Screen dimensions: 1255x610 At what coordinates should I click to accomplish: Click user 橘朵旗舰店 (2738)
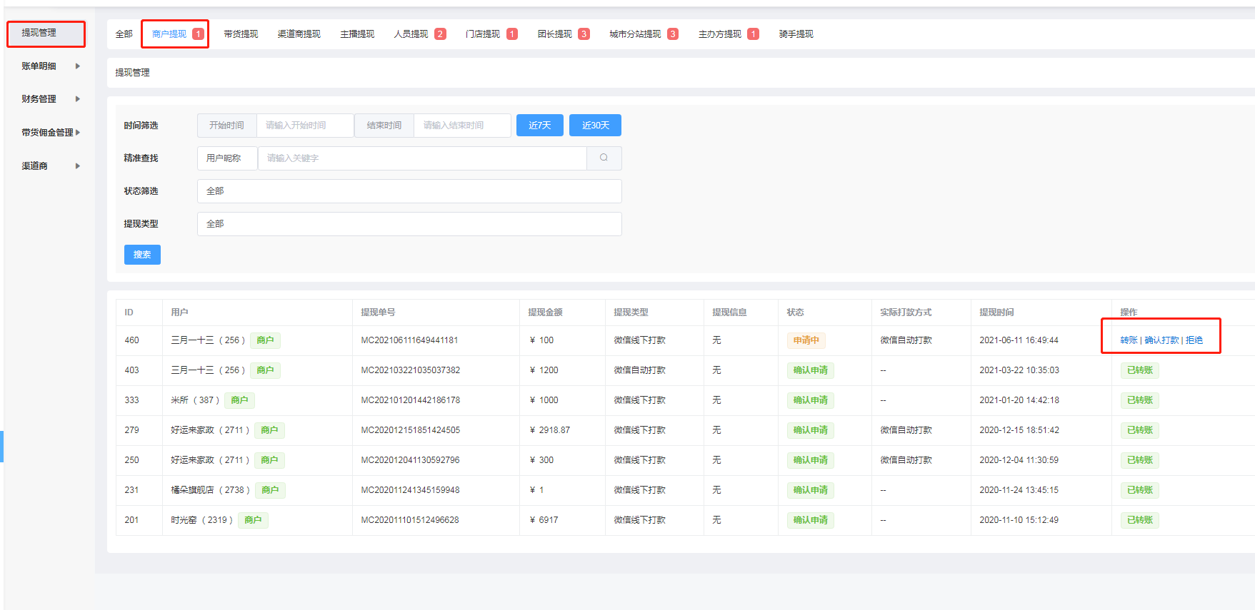coord(210,490)
